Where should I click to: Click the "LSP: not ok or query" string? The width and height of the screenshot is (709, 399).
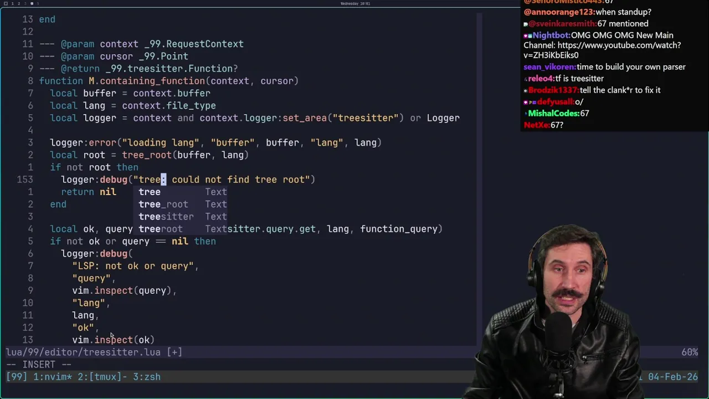[x=133, y=266]
